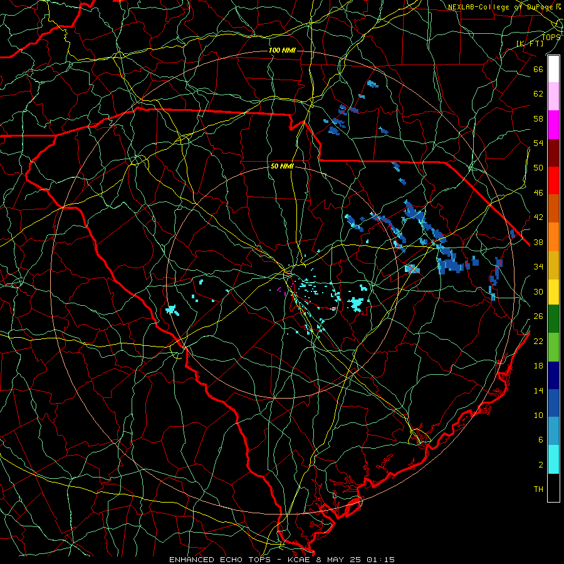Click the legend value 14
The image size is (564, 564).
point(538,390)
